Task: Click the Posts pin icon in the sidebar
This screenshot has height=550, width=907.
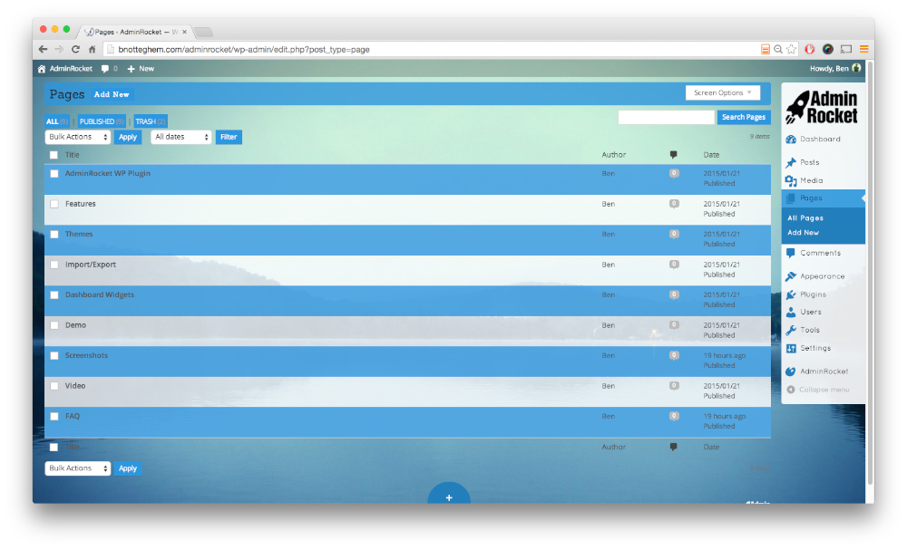Action: tap(791, 162)
